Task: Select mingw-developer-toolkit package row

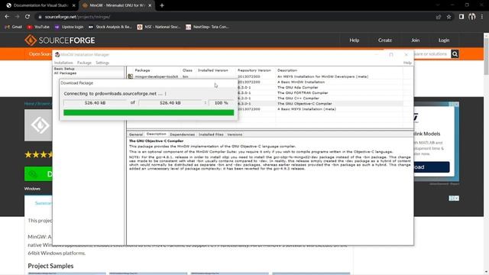Action: coord(265,76)
